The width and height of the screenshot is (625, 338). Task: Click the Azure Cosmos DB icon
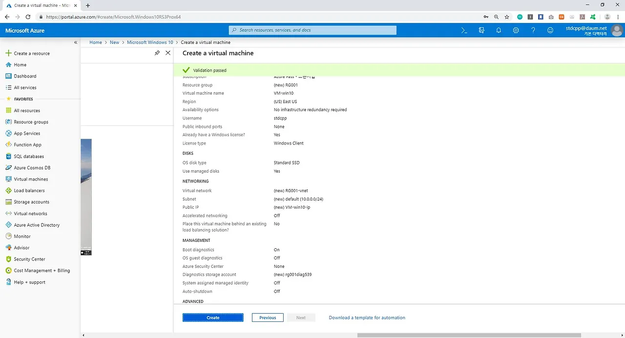click(8, 168)
